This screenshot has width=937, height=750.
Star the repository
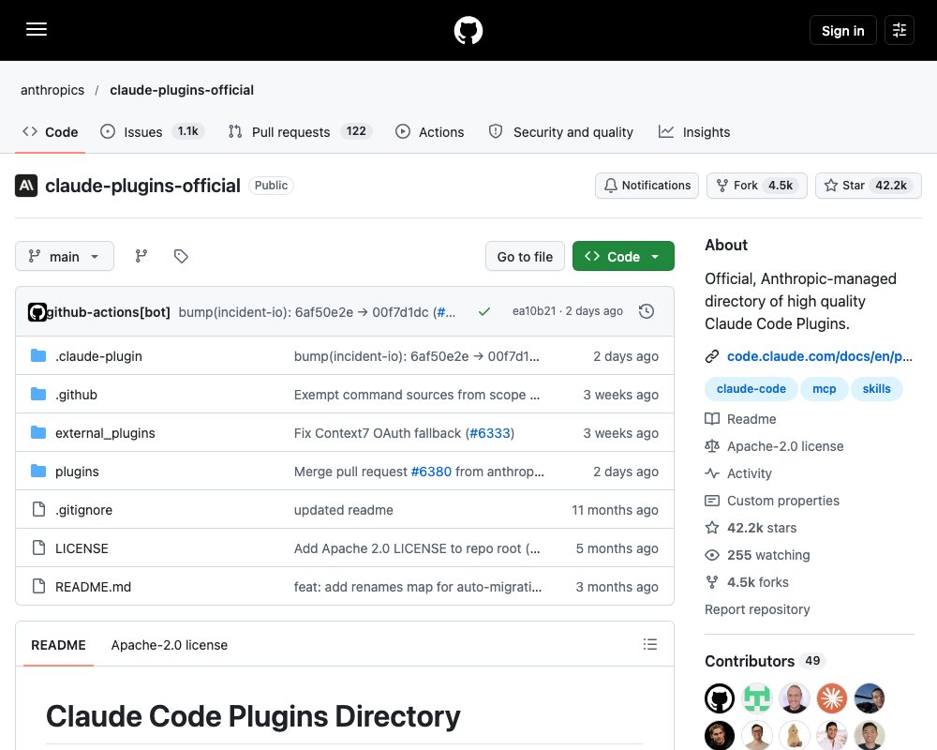point(869,186)
